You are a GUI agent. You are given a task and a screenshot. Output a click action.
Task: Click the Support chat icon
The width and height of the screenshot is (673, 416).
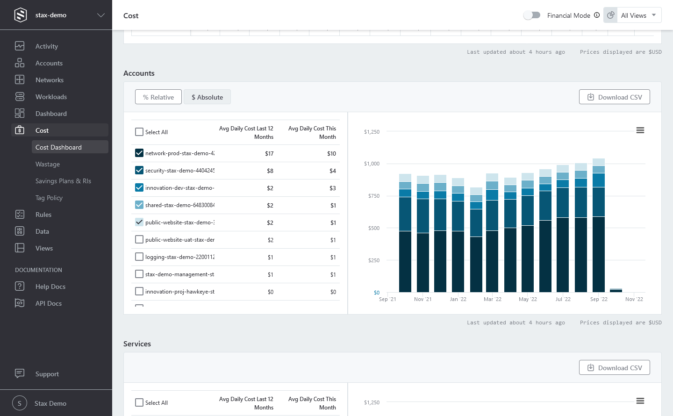[20, 373]
